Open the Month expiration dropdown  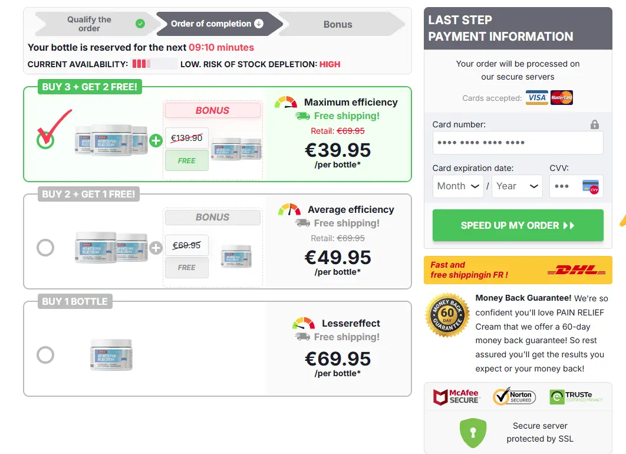pyautogui.click(x=458, y=186)
